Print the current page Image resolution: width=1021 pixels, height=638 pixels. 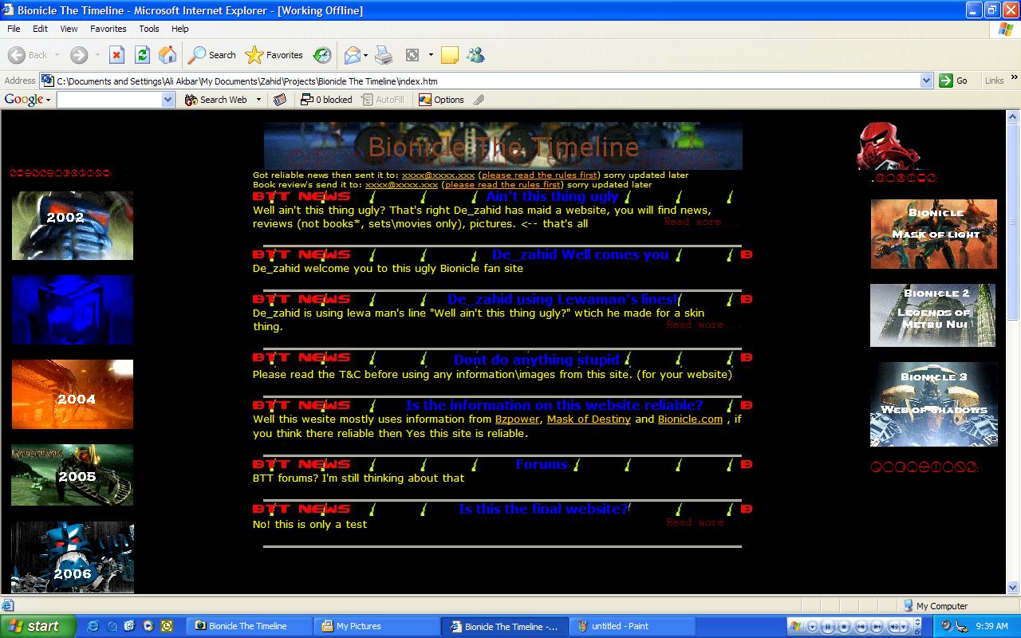point(384,55)
